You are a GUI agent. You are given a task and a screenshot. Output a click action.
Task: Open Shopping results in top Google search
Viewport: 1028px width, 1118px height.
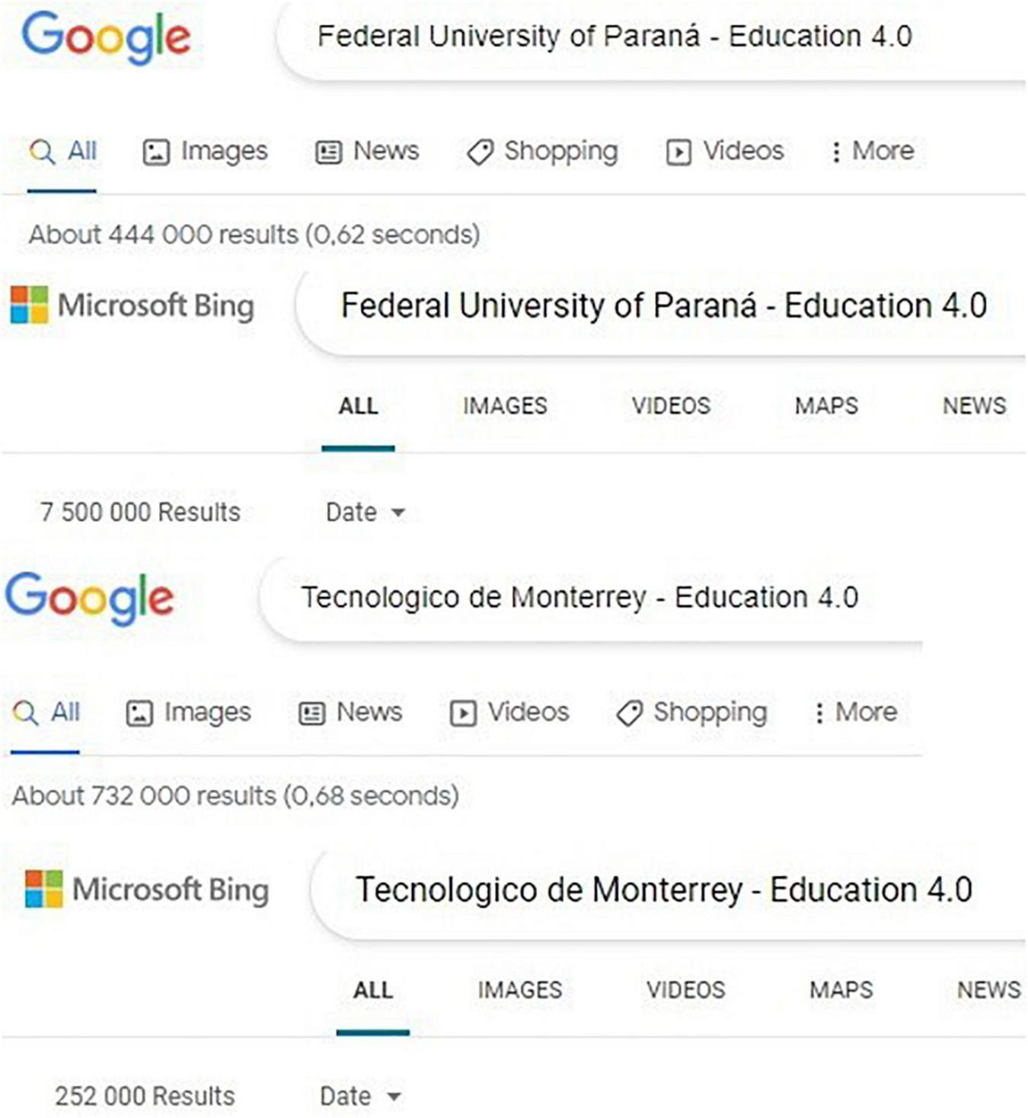(542, 152)
